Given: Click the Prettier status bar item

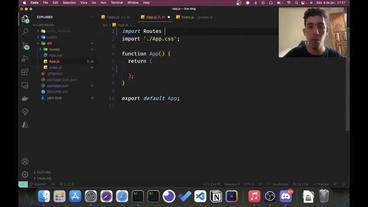Looking at the screenshot, I should (321, 184).
